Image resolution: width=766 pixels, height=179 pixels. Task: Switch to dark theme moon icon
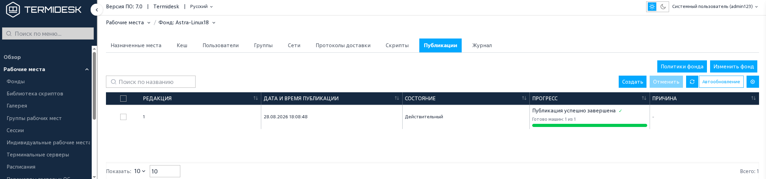pos(663,7)
